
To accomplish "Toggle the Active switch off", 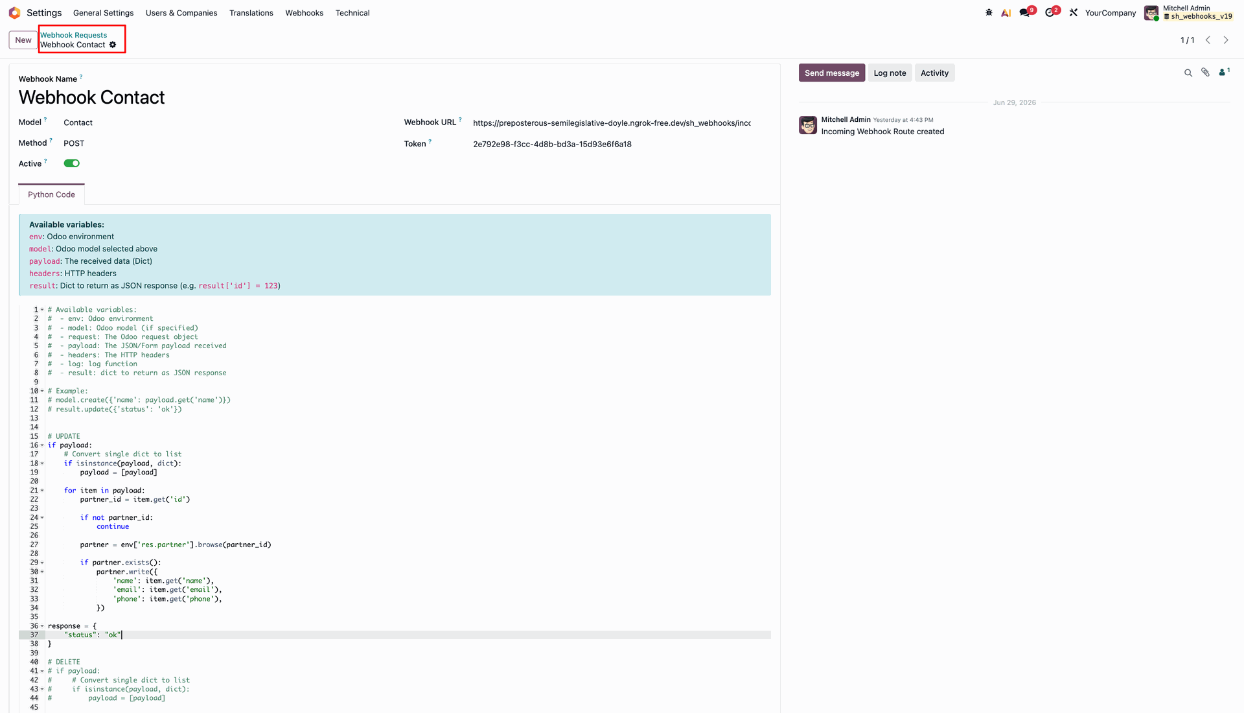I will pyautogui.click(x=71, y=163).
